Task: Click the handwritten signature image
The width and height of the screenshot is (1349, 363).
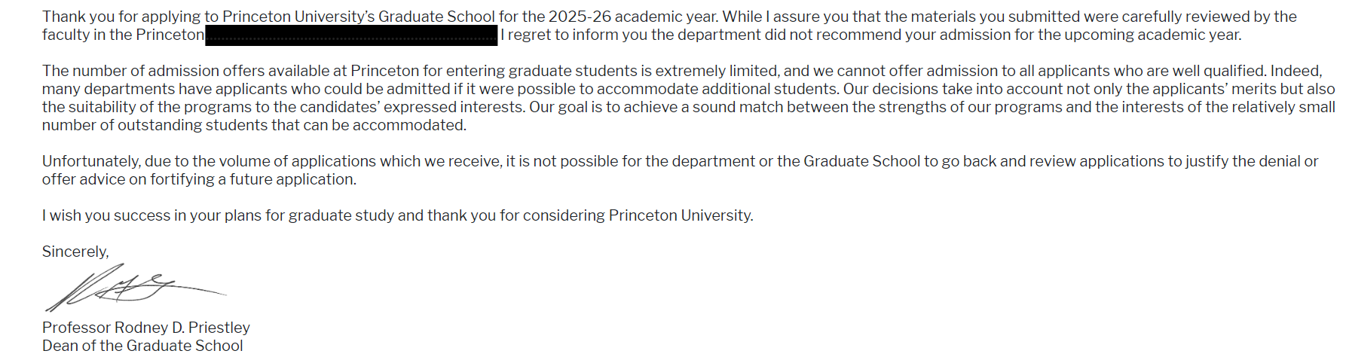Action: coord(136,288)
